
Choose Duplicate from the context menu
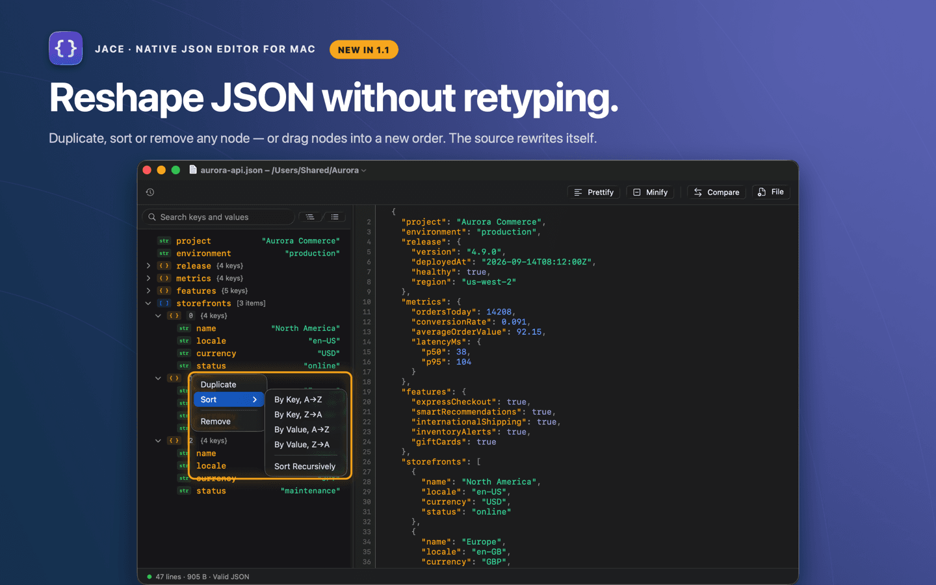(229, 385)
